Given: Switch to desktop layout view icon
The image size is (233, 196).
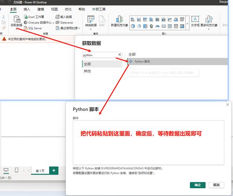Looking at the screenshot, I should click(6, 170).
